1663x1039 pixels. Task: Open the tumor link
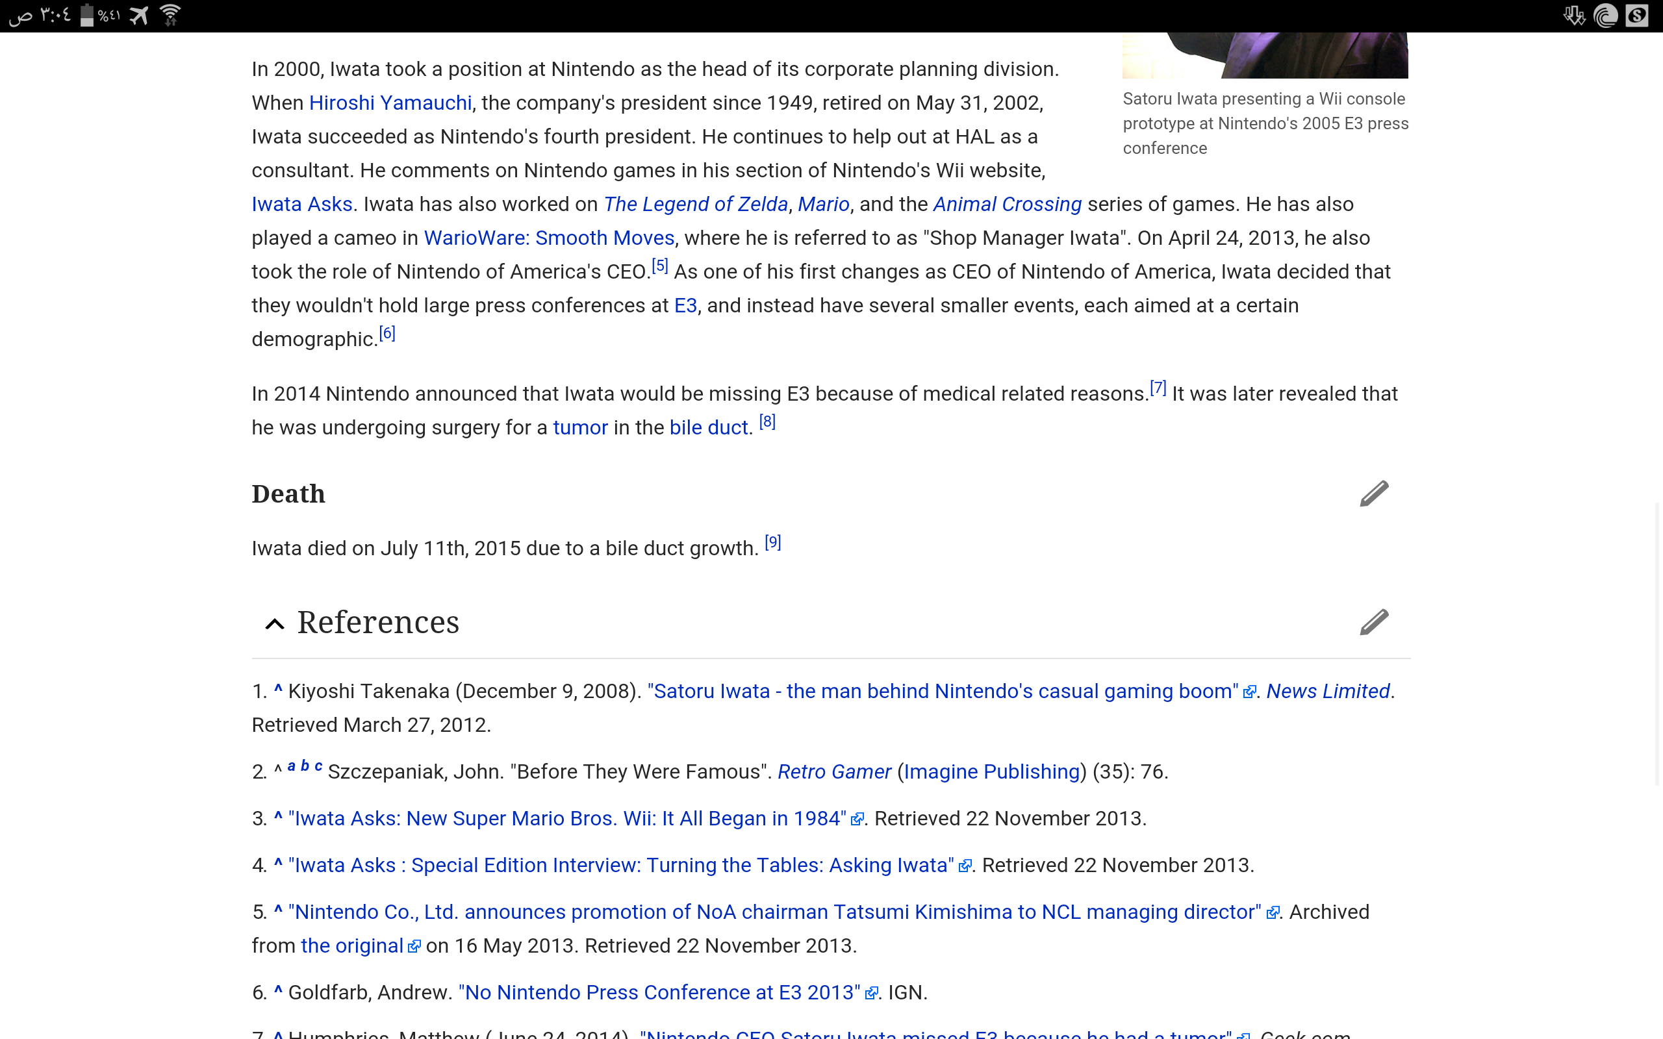pyautogui.click(x=580, y=427)
